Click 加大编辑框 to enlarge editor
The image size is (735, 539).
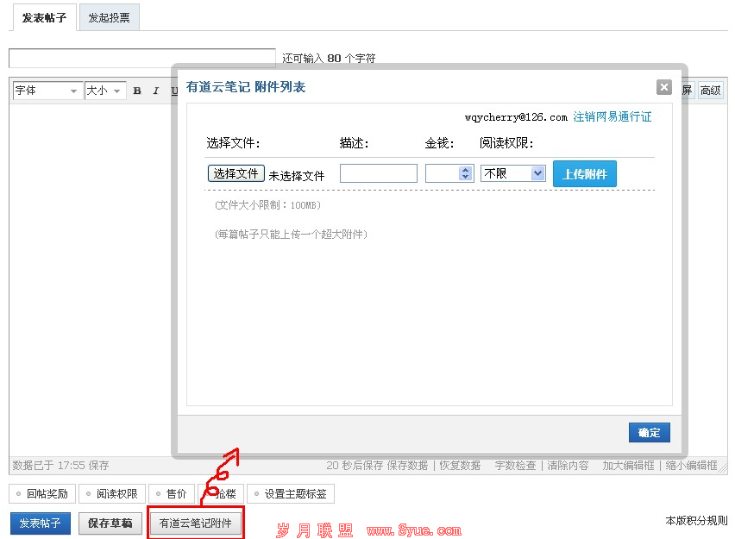pyautogui.click(x=628, y=466)
